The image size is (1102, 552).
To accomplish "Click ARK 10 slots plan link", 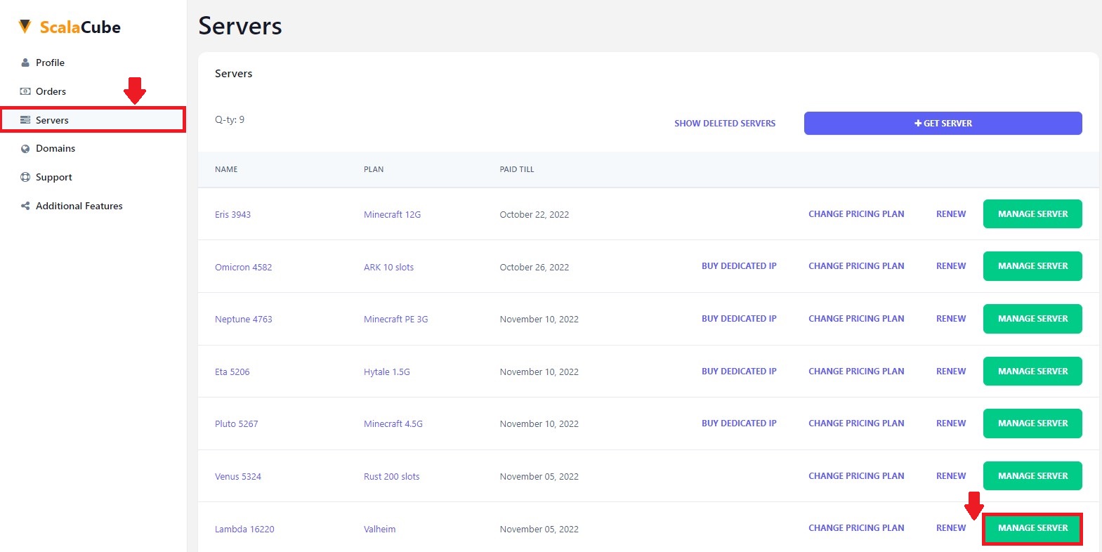I will (x=388, y=267).
